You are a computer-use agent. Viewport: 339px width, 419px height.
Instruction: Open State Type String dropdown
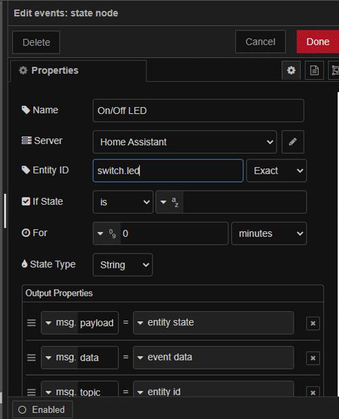(123, 265)
